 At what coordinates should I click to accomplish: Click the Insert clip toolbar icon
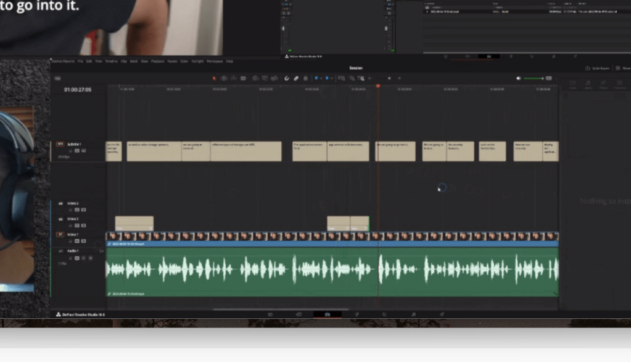255,78
